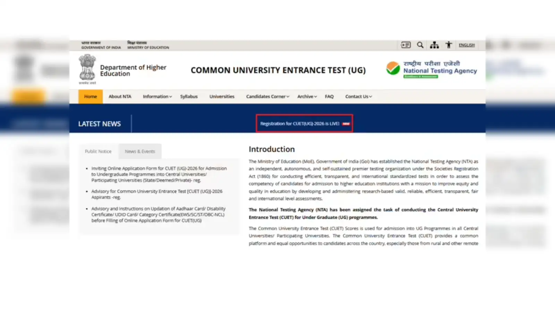Open the Syllabus menu item

click(189, 97)
